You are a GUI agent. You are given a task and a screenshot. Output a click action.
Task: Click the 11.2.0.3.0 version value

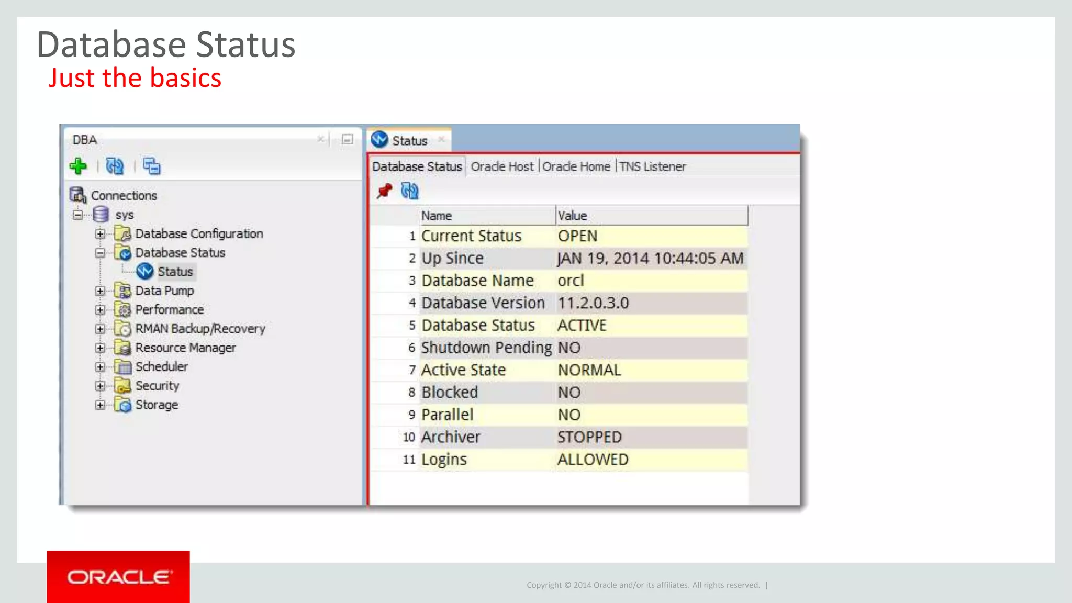(652, 303)
